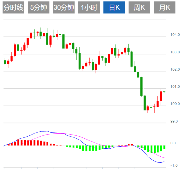Select the 30分钟 chart interval

point(64,7)
